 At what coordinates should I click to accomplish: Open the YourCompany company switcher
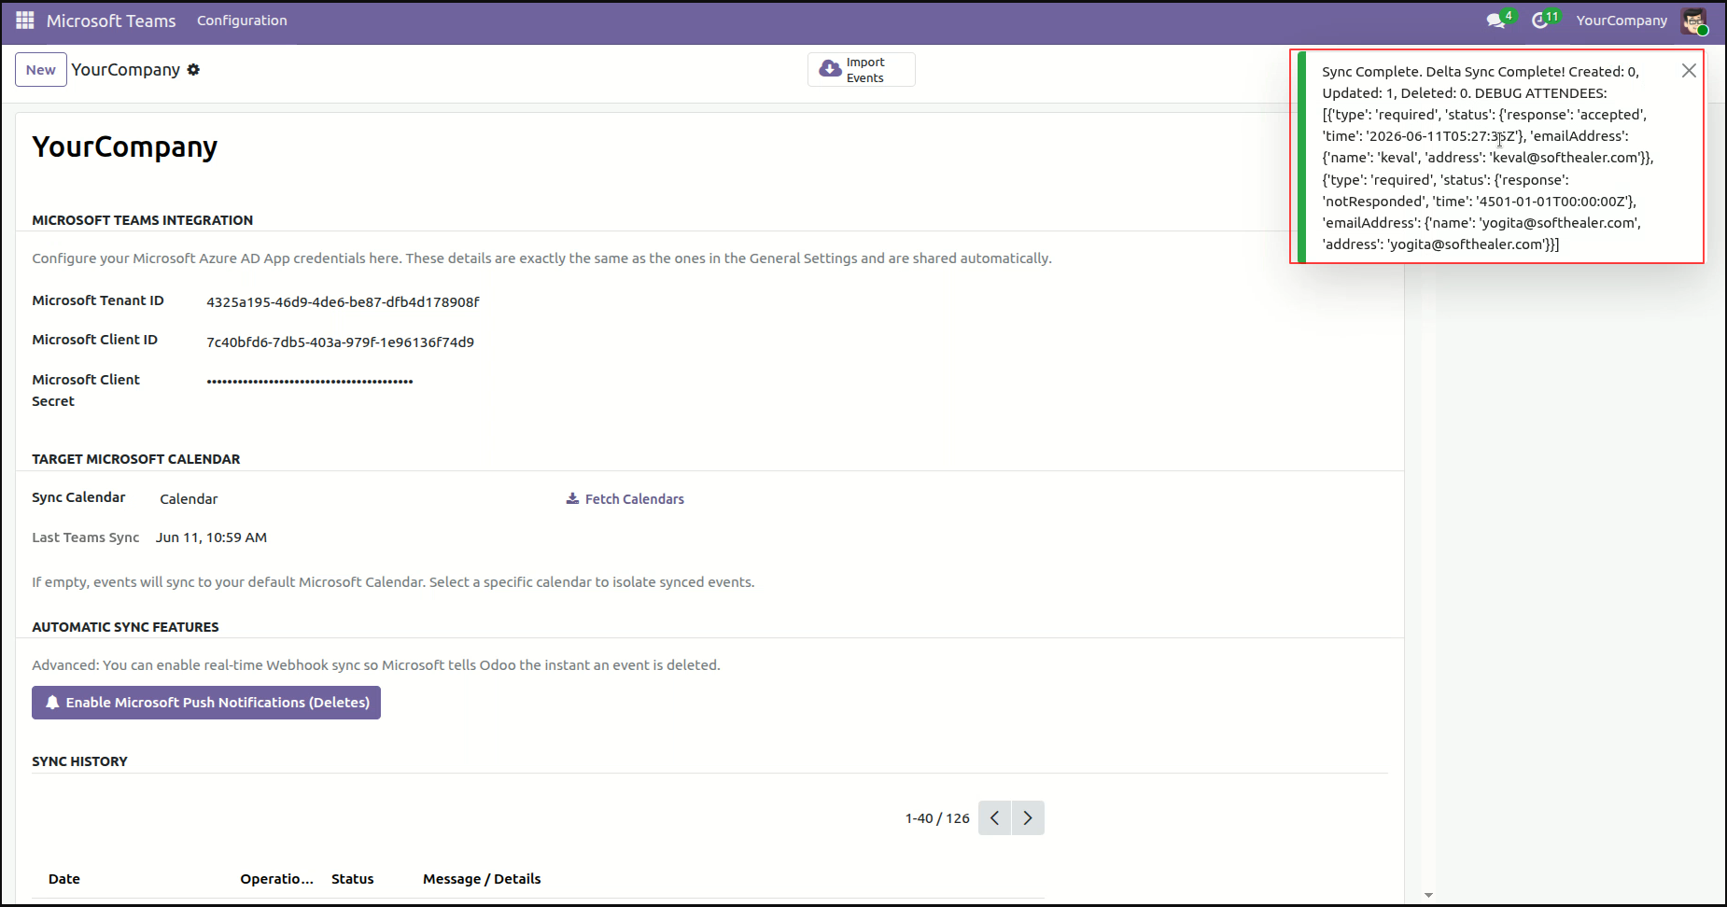tap(1622, 21)
